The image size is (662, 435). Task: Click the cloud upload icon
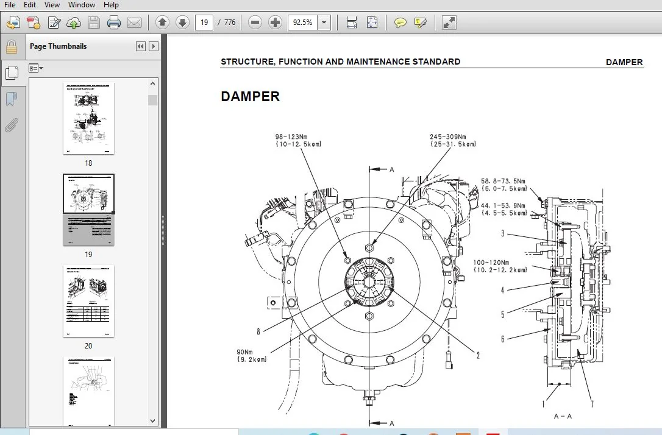(x=74, y=23)
